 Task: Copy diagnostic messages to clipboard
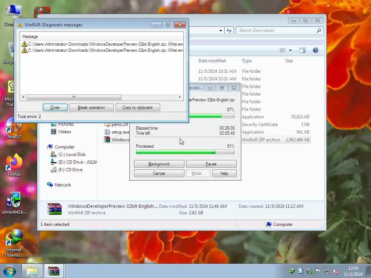(138, 108)
